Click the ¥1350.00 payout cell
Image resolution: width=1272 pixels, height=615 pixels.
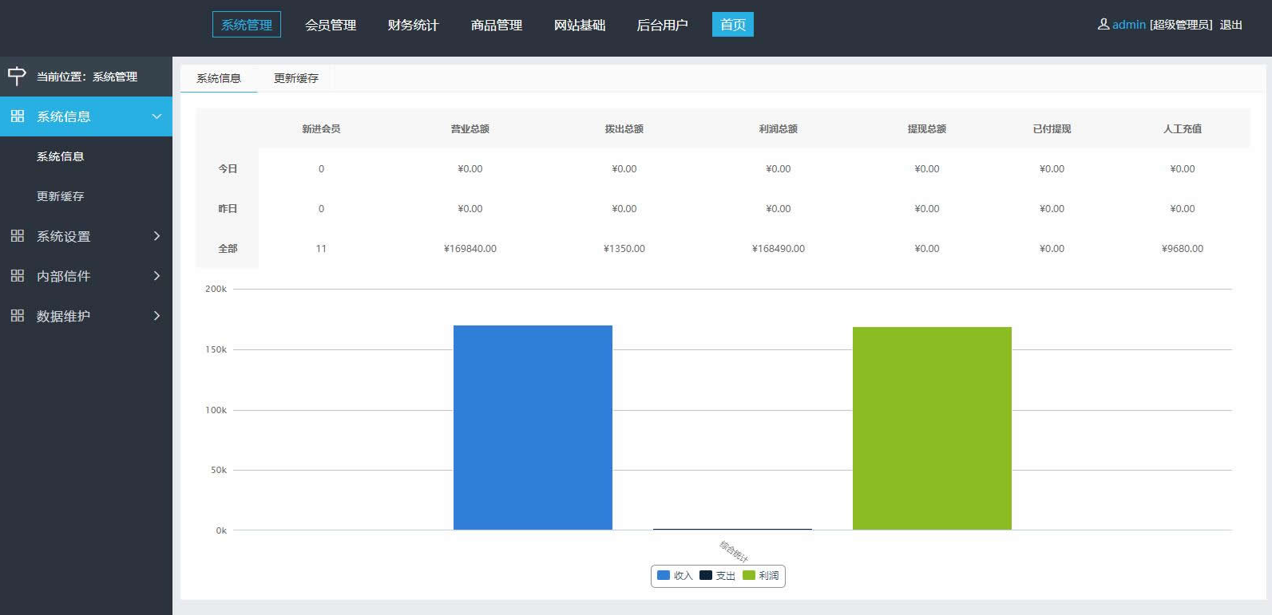pos(624,248)
